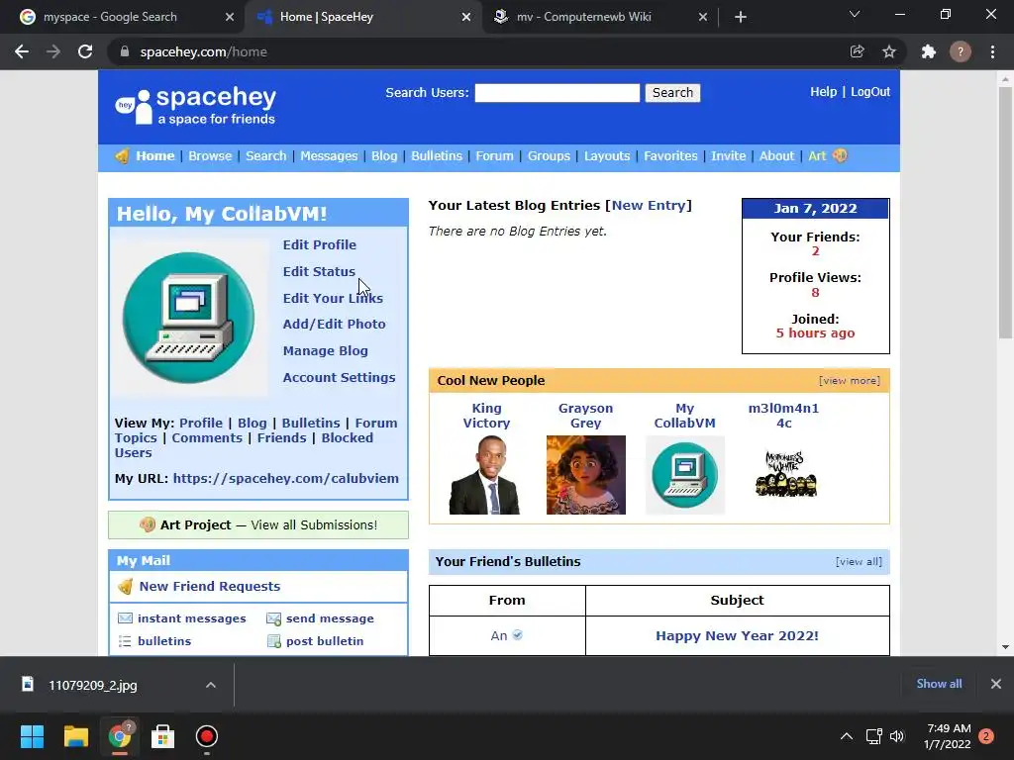Screen dimensions: 1014x760
Task: Open Groups in the navigation bar
Action: coord(549,155)
